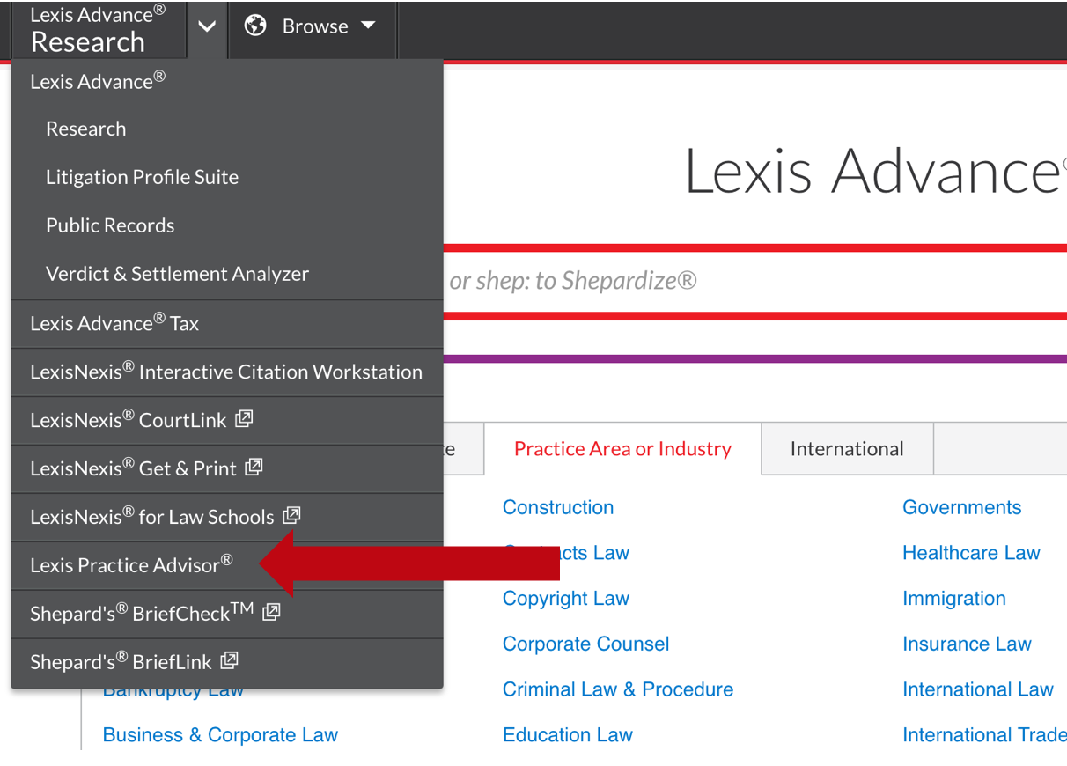Switch to the International tab
The height and width of the screenshot is (766, 1067).
pos(846,448)
